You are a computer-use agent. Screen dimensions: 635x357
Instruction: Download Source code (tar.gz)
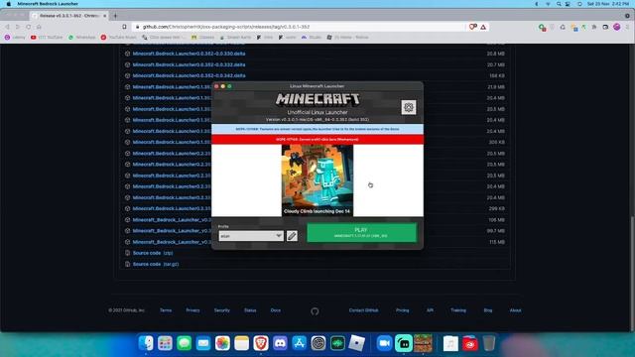click(x=156, y=264)
